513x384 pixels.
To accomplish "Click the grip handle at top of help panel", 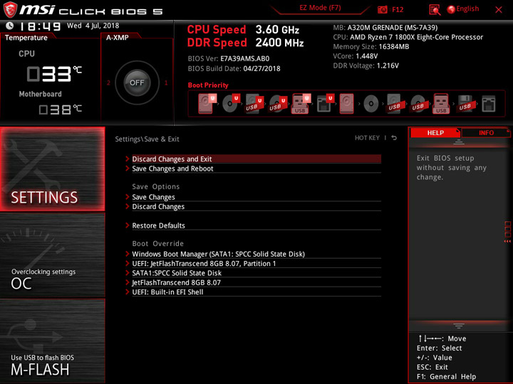I will pos(459,142).
